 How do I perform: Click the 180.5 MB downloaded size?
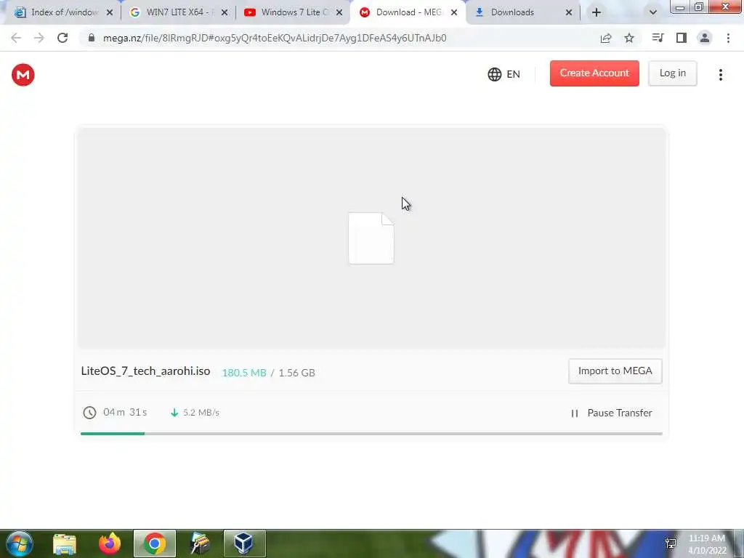[x=244, y=373]
